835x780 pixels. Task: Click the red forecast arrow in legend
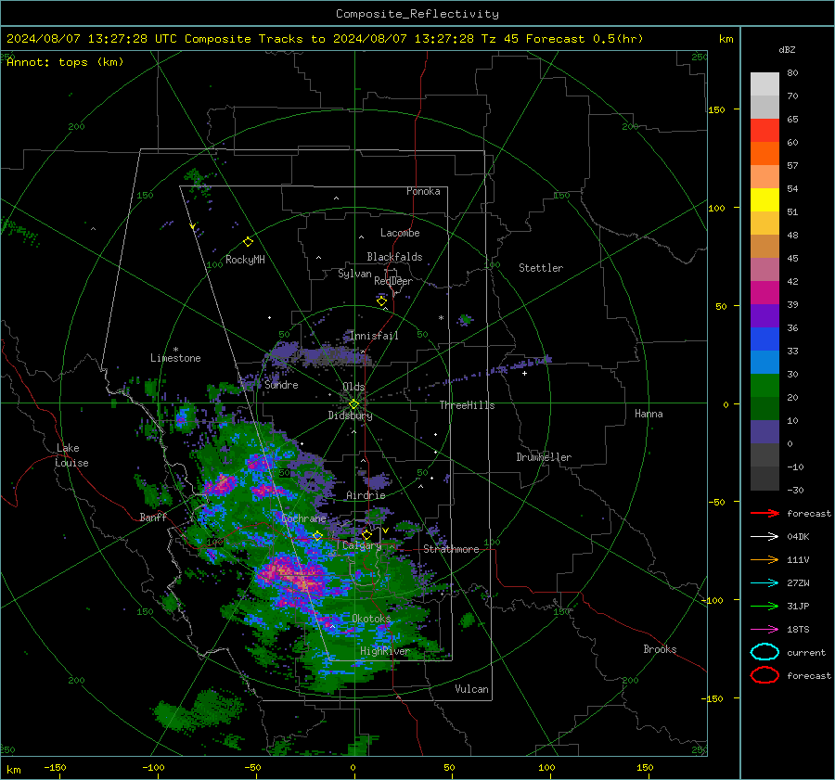[x=764, y=513]
